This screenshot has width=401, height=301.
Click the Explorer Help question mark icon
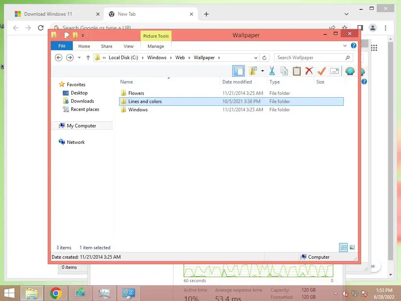point(354,45)
